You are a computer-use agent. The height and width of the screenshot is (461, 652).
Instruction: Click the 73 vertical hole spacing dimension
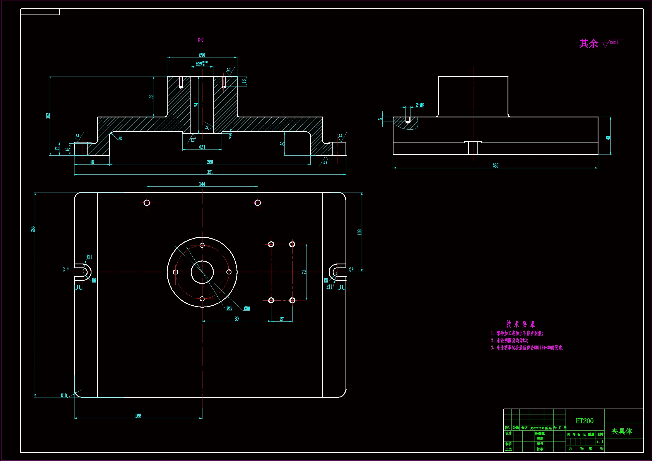coord(304,272)
